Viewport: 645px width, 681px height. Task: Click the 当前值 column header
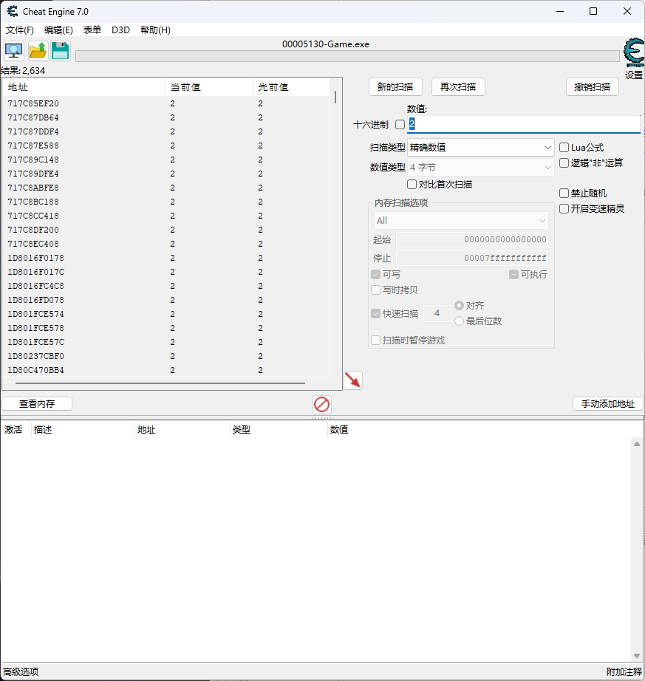click(x=209, y=87)
